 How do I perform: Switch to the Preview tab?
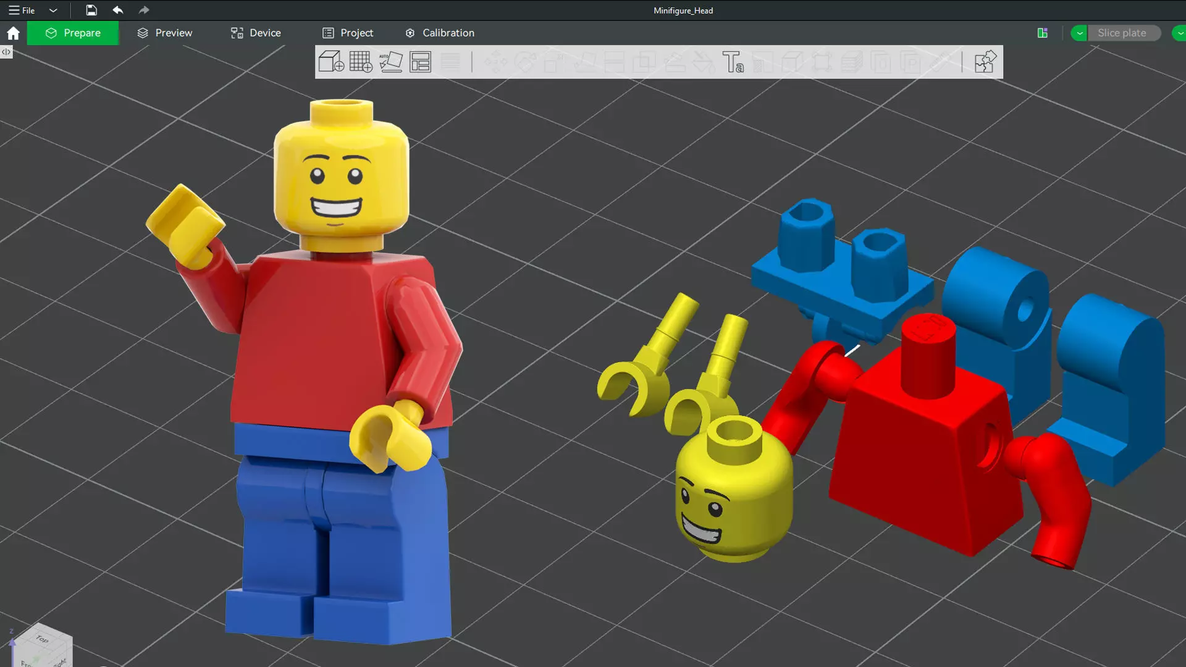click(164, 33)
